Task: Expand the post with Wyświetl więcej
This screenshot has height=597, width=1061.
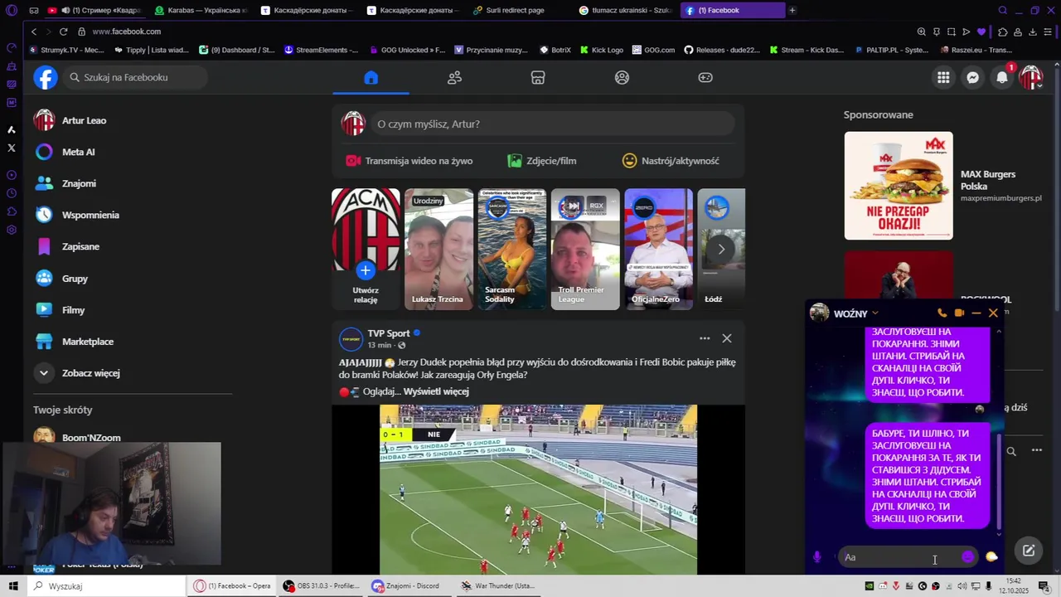Action: coord(436,391)
